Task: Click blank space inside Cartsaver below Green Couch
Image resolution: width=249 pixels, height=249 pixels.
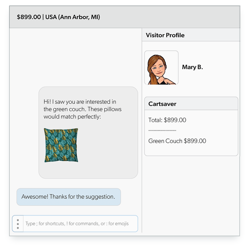Action: click(x=191, y=150)
